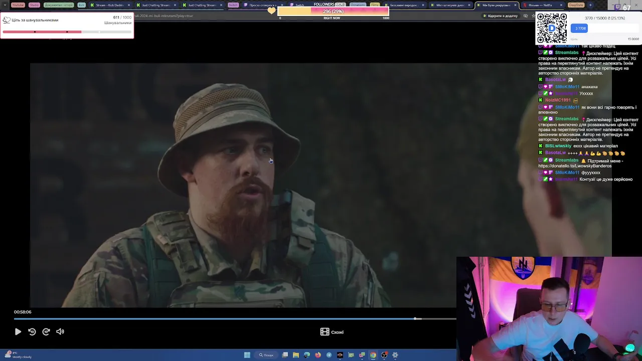Click the taskbar Пошук search box
Screen dimensions: 642x361
coord(266,355)
